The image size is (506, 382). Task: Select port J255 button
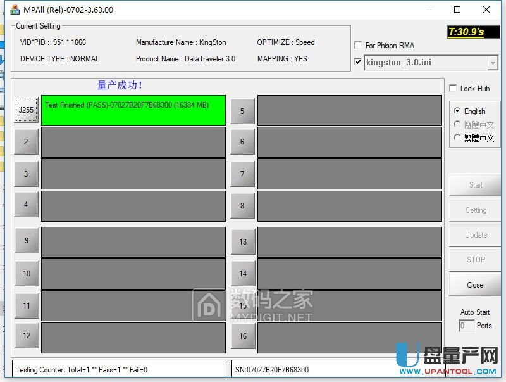pyautogui.click(x=26, y=109)
